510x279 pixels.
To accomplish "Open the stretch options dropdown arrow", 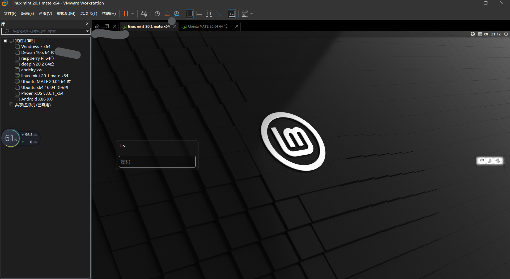I will pos(252,14).
